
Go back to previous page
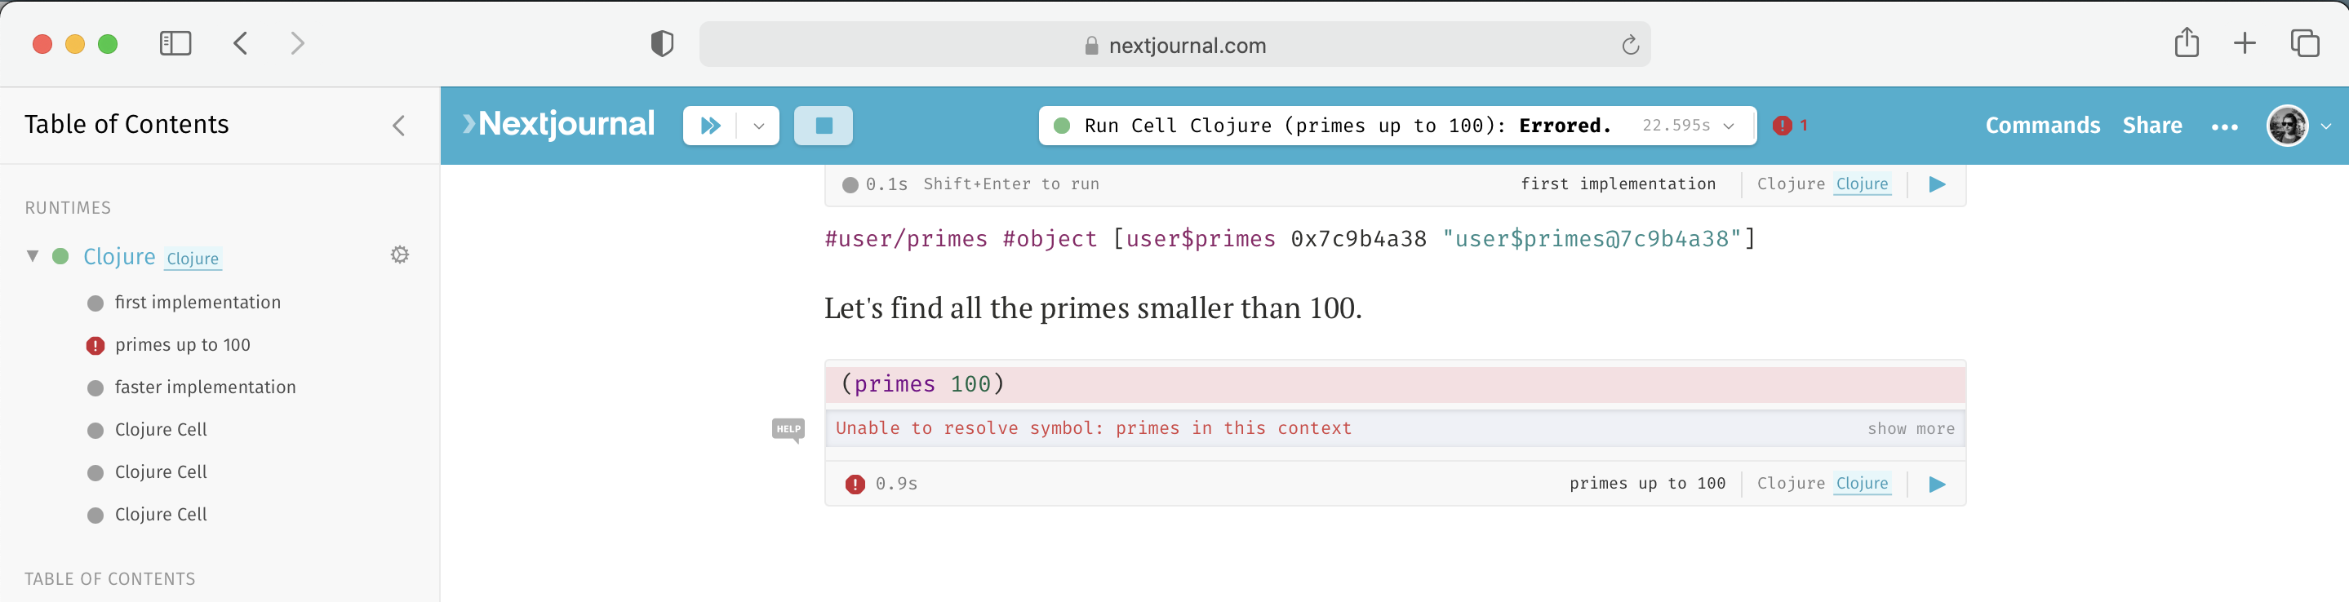tap(241, 42)
